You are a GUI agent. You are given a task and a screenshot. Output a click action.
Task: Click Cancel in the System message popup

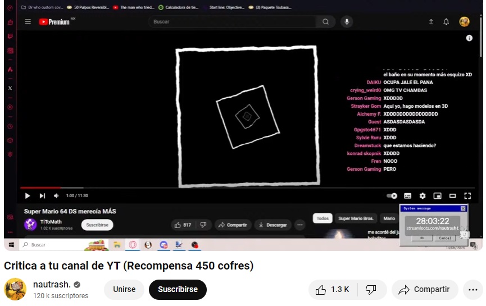point(445,238)
